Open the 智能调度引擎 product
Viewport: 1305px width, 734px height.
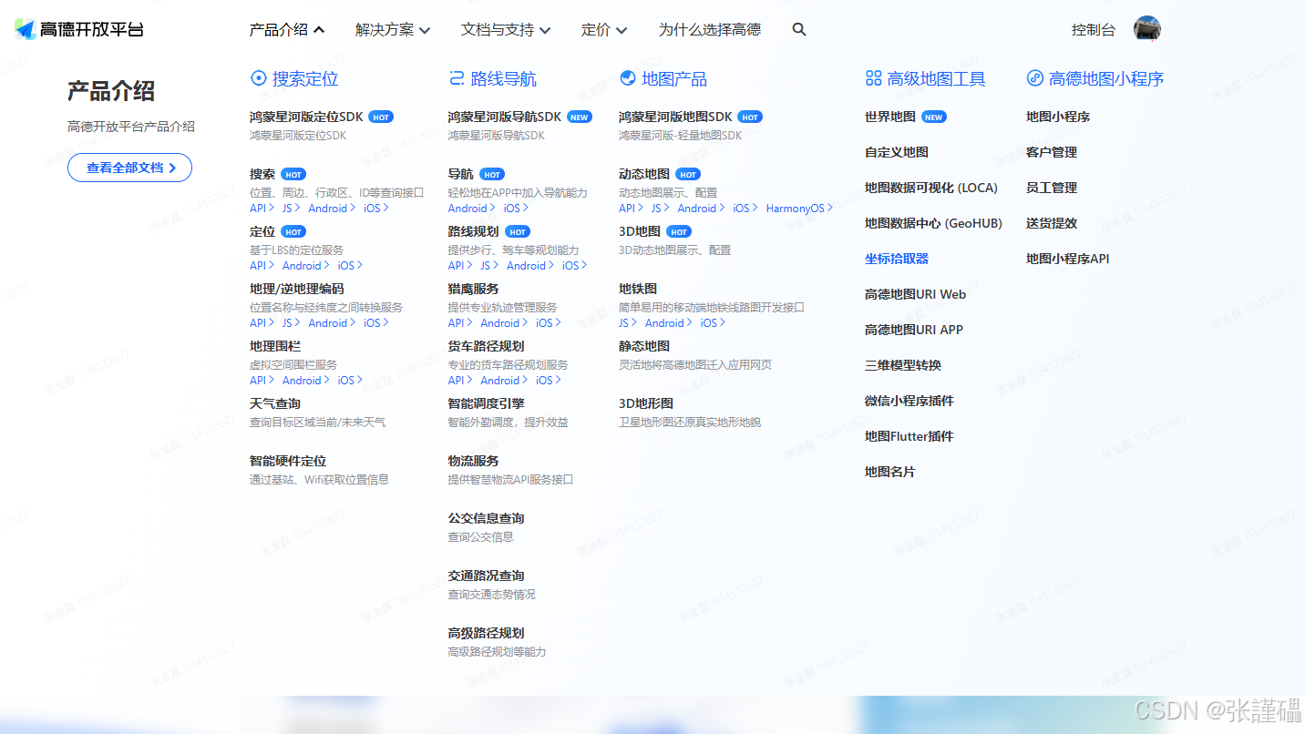486,403
